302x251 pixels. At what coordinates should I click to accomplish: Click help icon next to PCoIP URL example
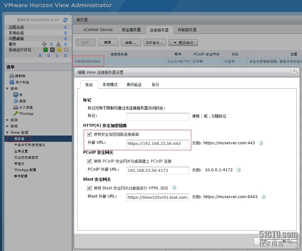point(239,170)
